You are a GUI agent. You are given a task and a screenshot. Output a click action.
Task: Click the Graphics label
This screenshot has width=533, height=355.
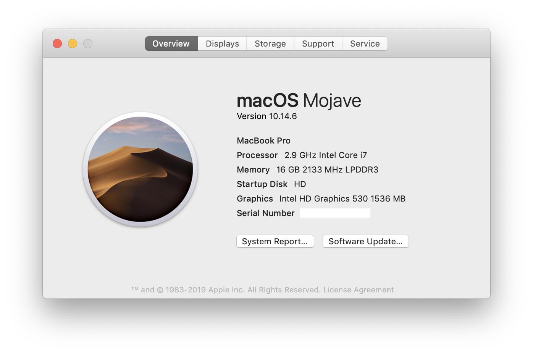click(255, 198)
